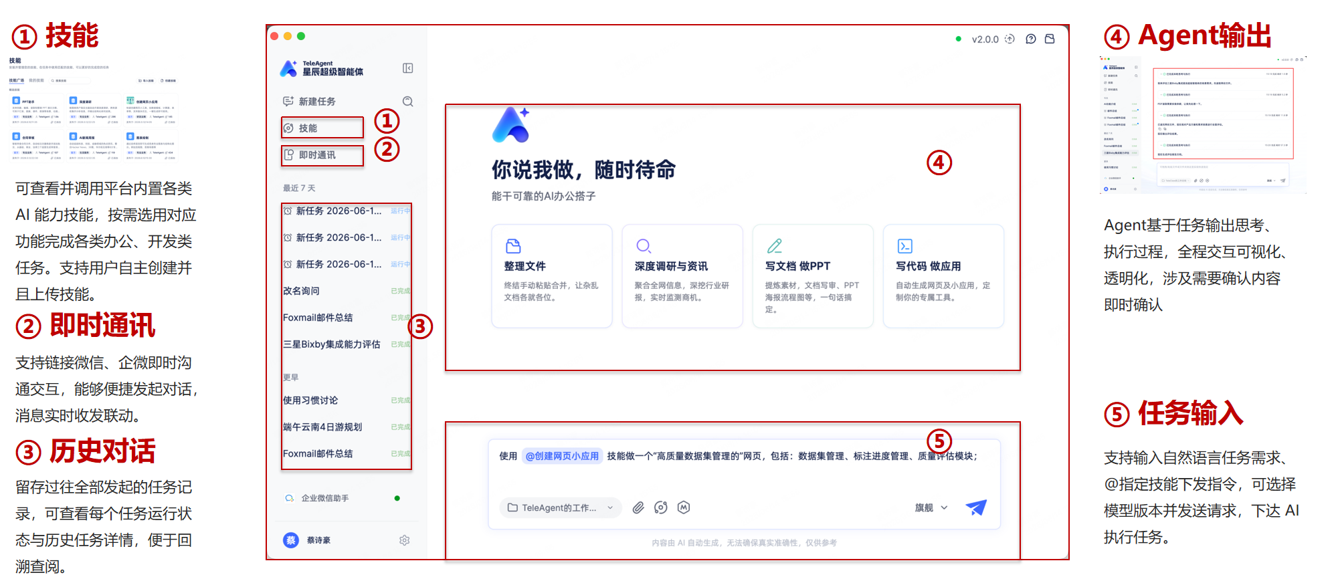Select the 写代码 做应用 card

[943, 276]
